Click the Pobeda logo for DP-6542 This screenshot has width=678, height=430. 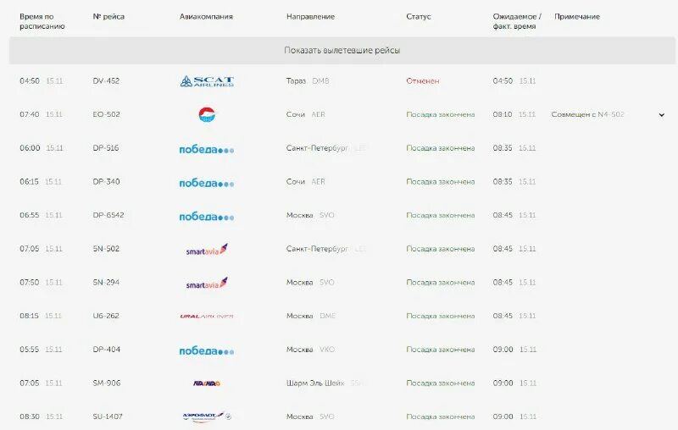point(207,217)
